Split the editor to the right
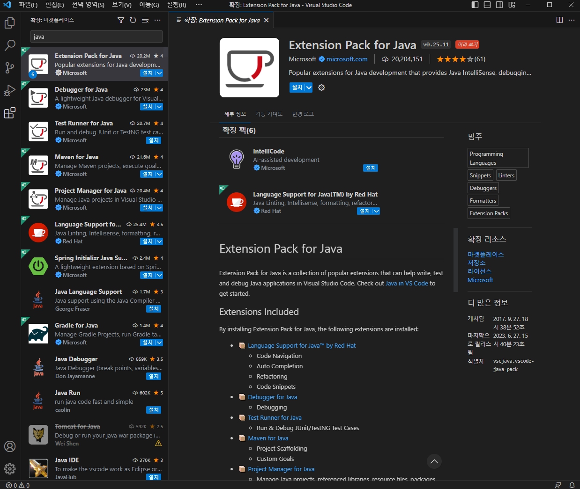 [x=559, y=20]
